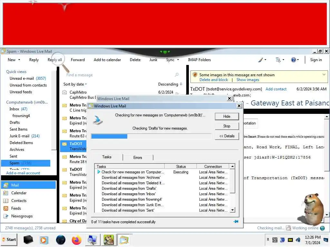Screen dimensions: 330x247
Task: Click the Descending sort arrow icon
Action: (181, 84)
